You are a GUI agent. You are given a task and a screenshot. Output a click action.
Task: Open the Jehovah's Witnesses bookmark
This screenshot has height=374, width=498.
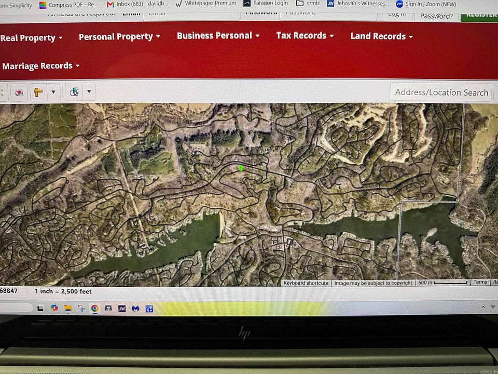pos(358,4)
